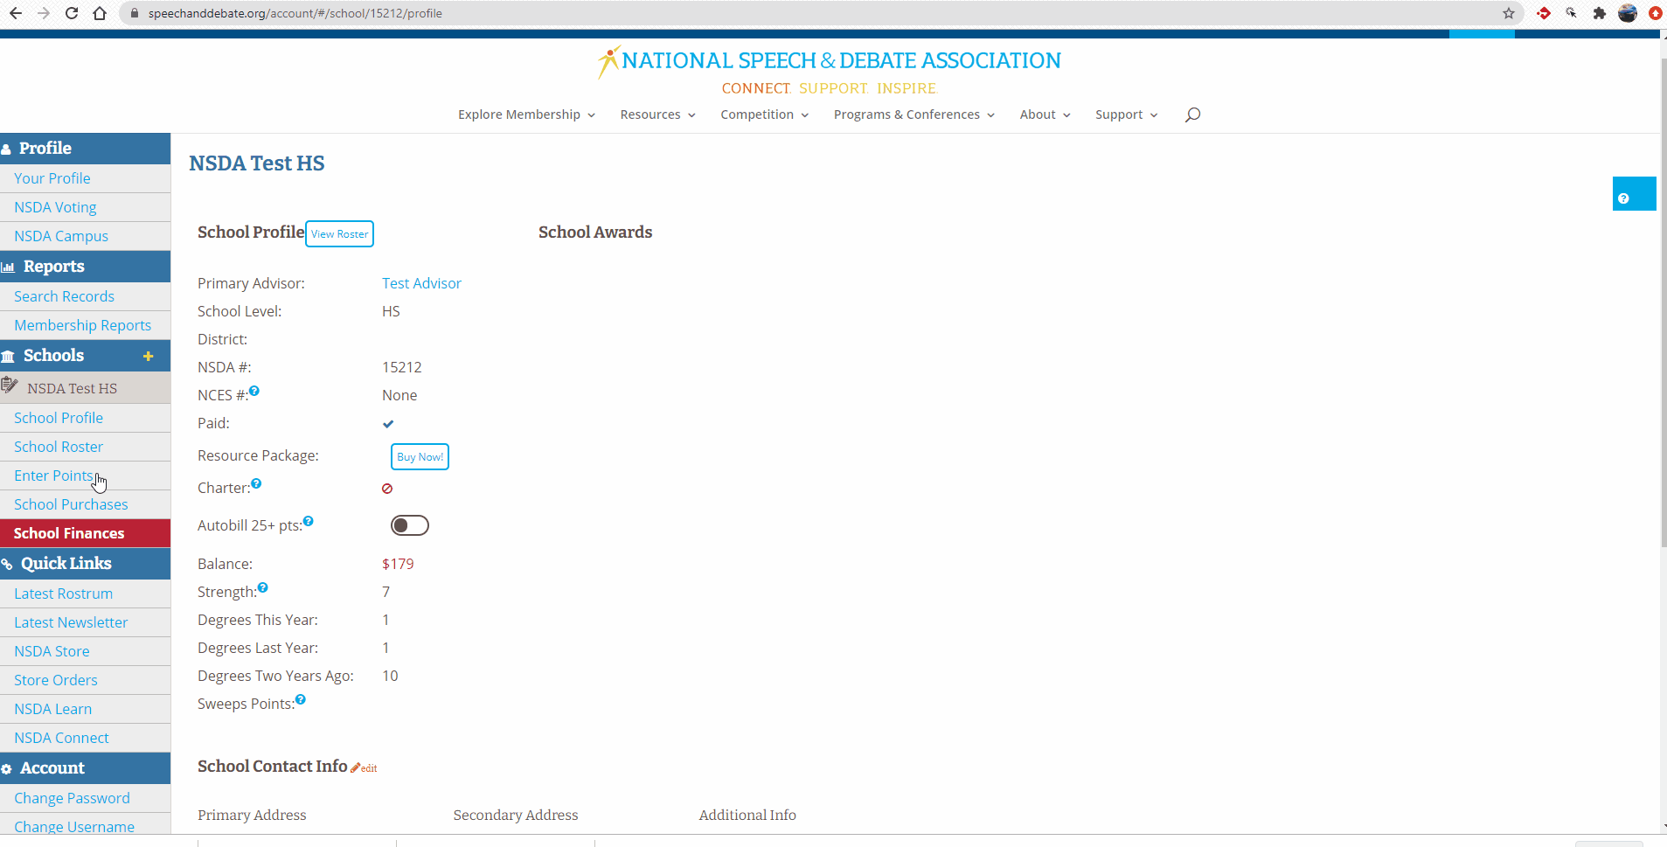Select Enter Points in the sidebar
The height and width of the screenshot is (847, 1667).
tap(53, 476)
